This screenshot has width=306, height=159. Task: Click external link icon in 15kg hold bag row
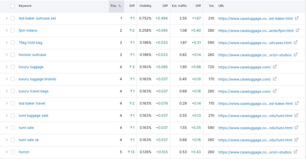(296, 42)
